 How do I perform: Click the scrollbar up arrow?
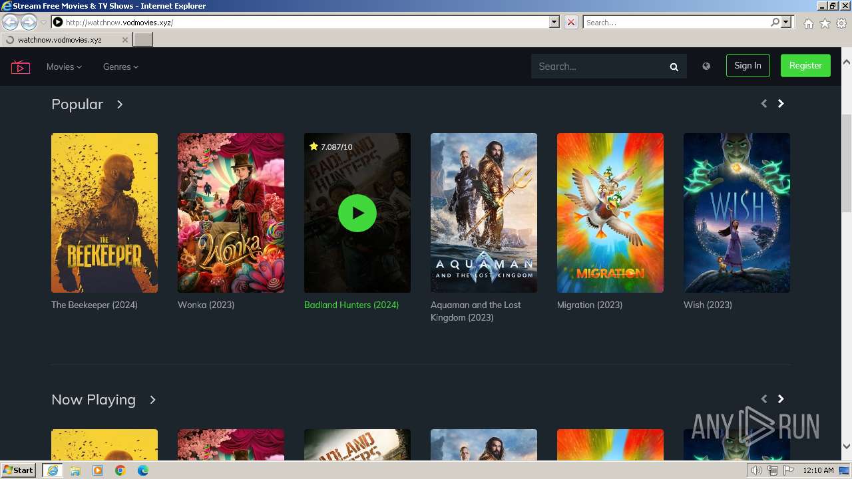(x=847, y=62)
